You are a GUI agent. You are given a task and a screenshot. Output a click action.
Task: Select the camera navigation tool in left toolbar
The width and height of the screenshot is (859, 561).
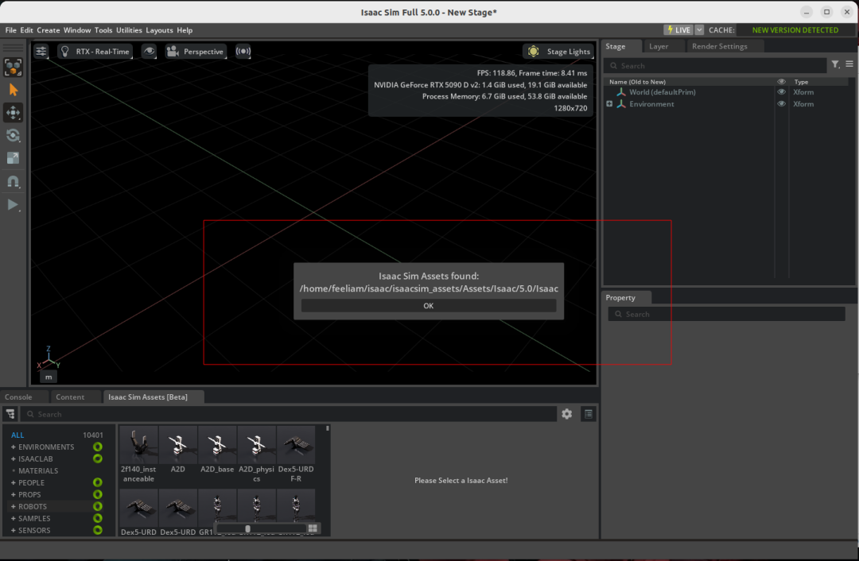click(13, 68)
